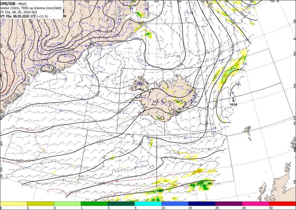Click legend scale value '50'
Viewport: 296px width, 210px height.
(x=270, y=208)
